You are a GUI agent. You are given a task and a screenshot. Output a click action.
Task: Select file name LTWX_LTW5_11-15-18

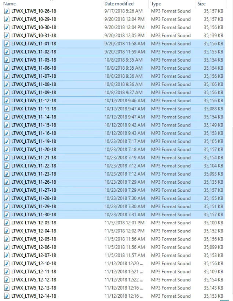[34, 125]
